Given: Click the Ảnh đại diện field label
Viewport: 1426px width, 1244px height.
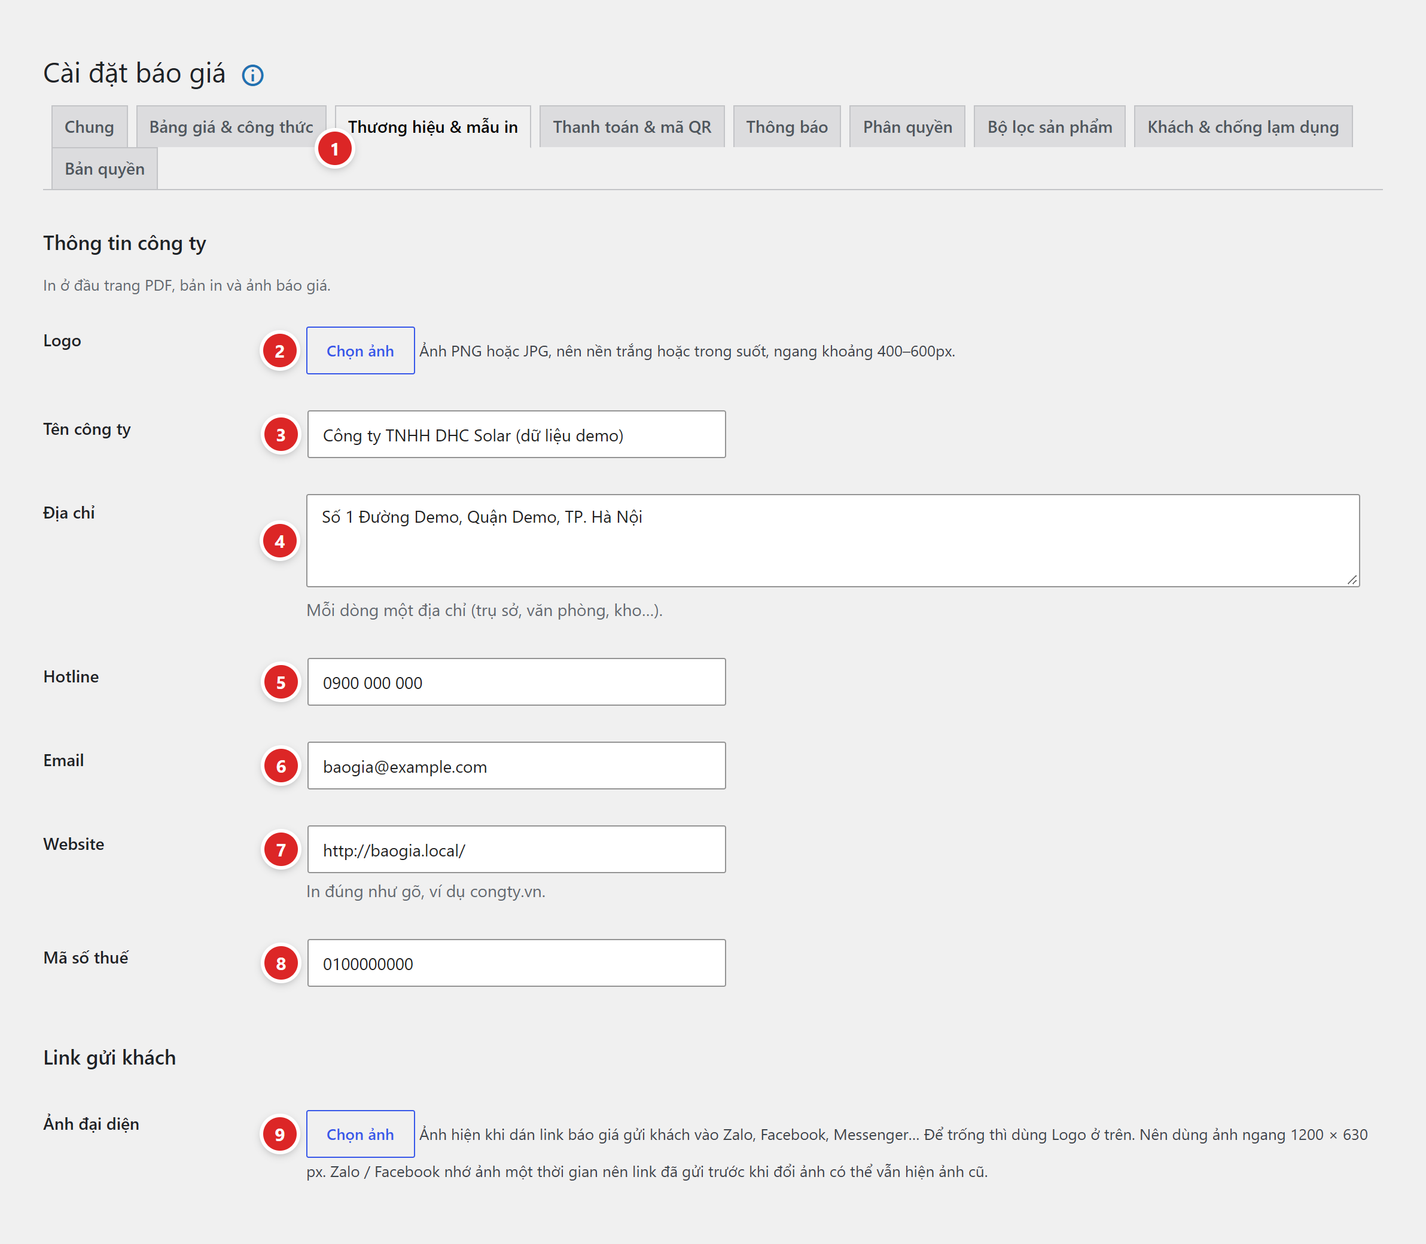Looking at the screenshot, I should point(92,1124).
